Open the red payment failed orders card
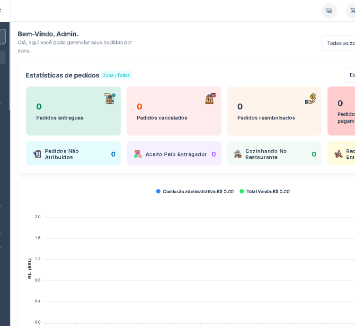355x326 pixels. (342, 111)
